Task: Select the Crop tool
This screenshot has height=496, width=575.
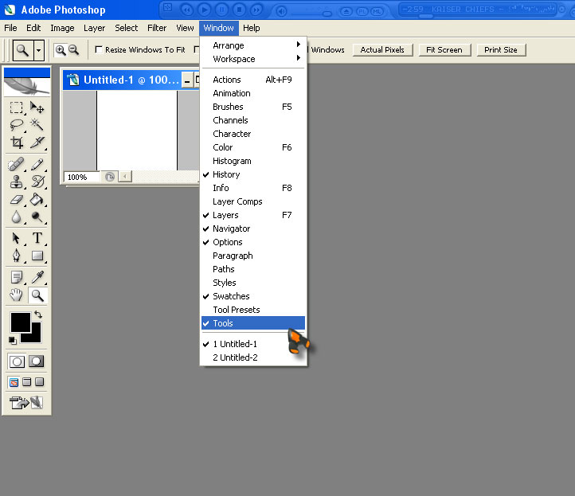Action: pyautogui.click(x=16, y=143)
